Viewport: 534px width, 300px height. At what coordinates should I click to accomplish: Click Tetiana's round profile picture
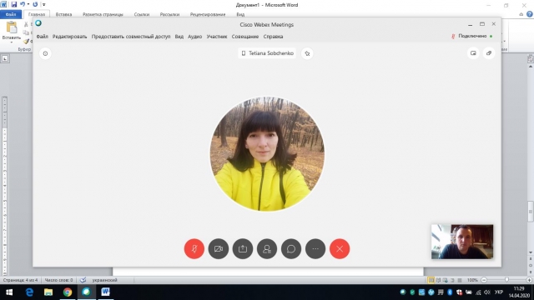point(267,153)
